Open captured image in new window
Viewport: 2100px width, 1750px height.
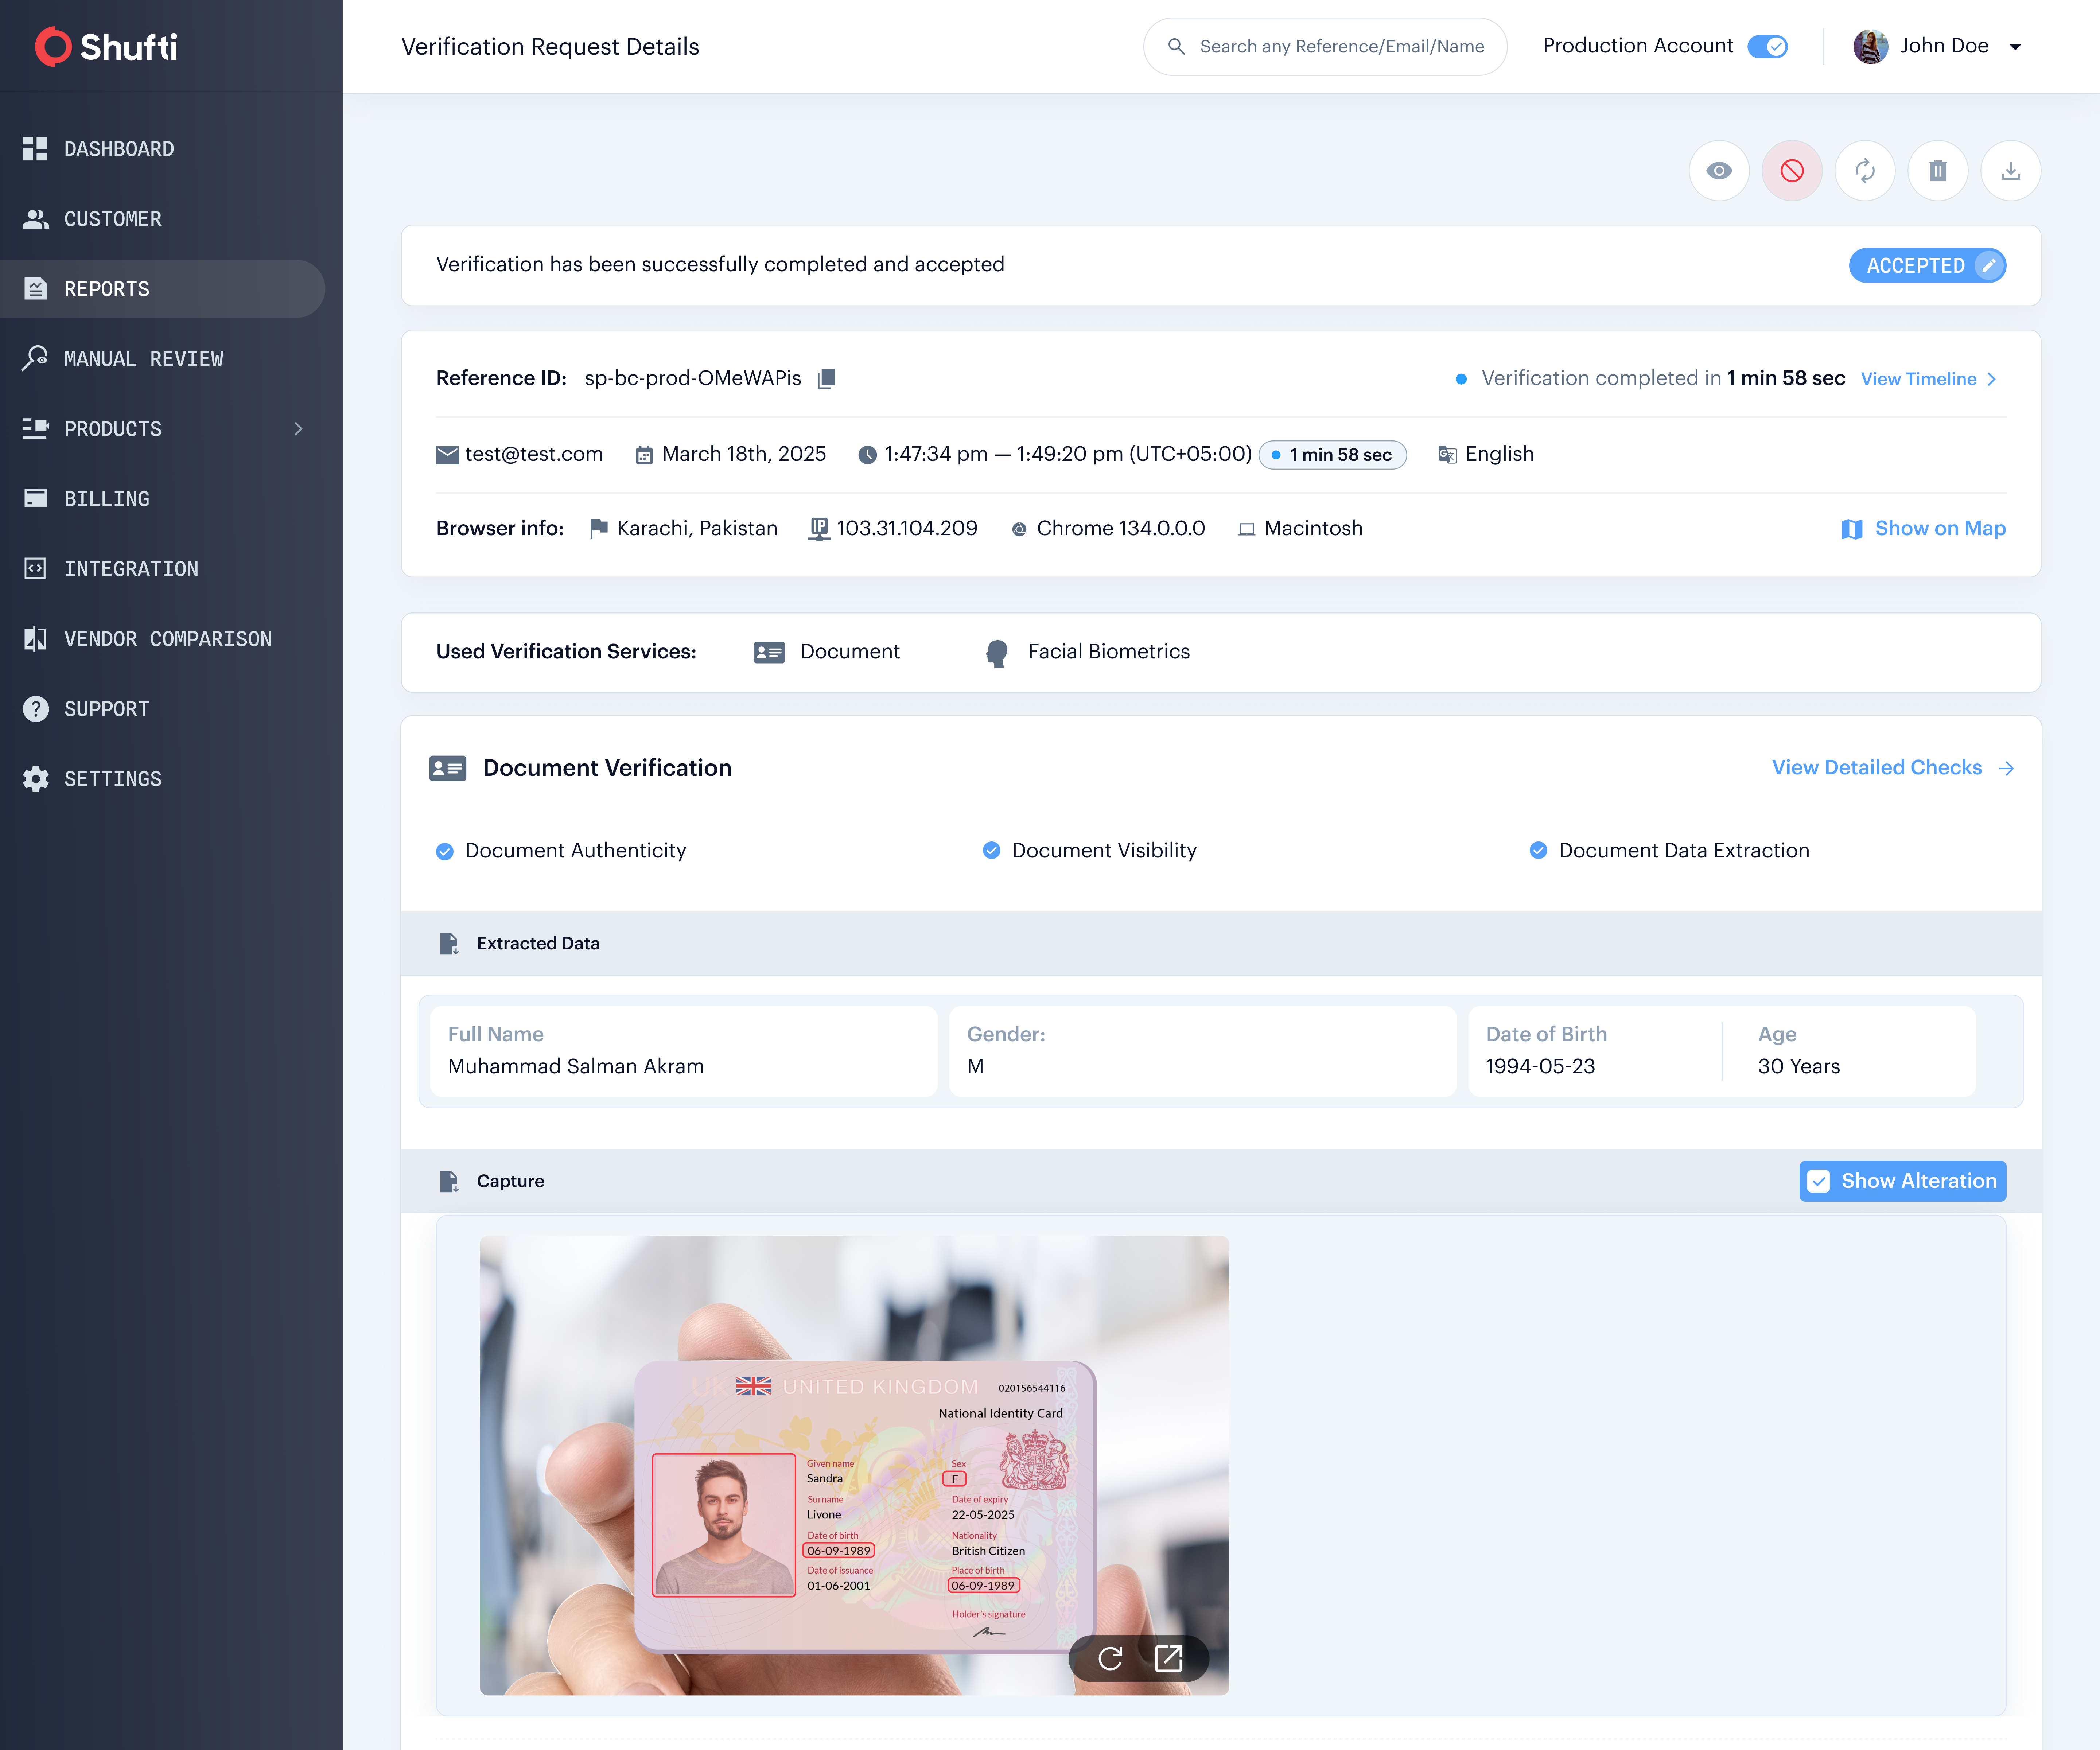tap(1168, 1659)
